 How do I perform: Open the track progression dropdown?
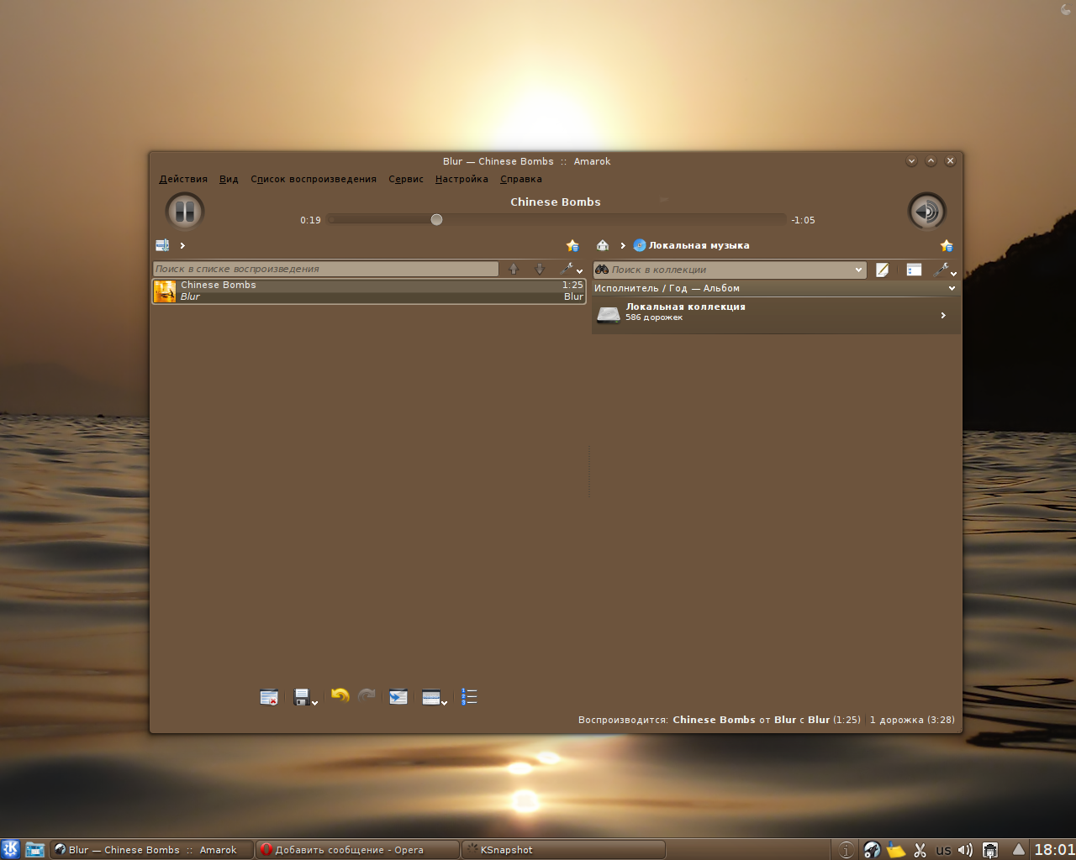[x=434, y=697]
